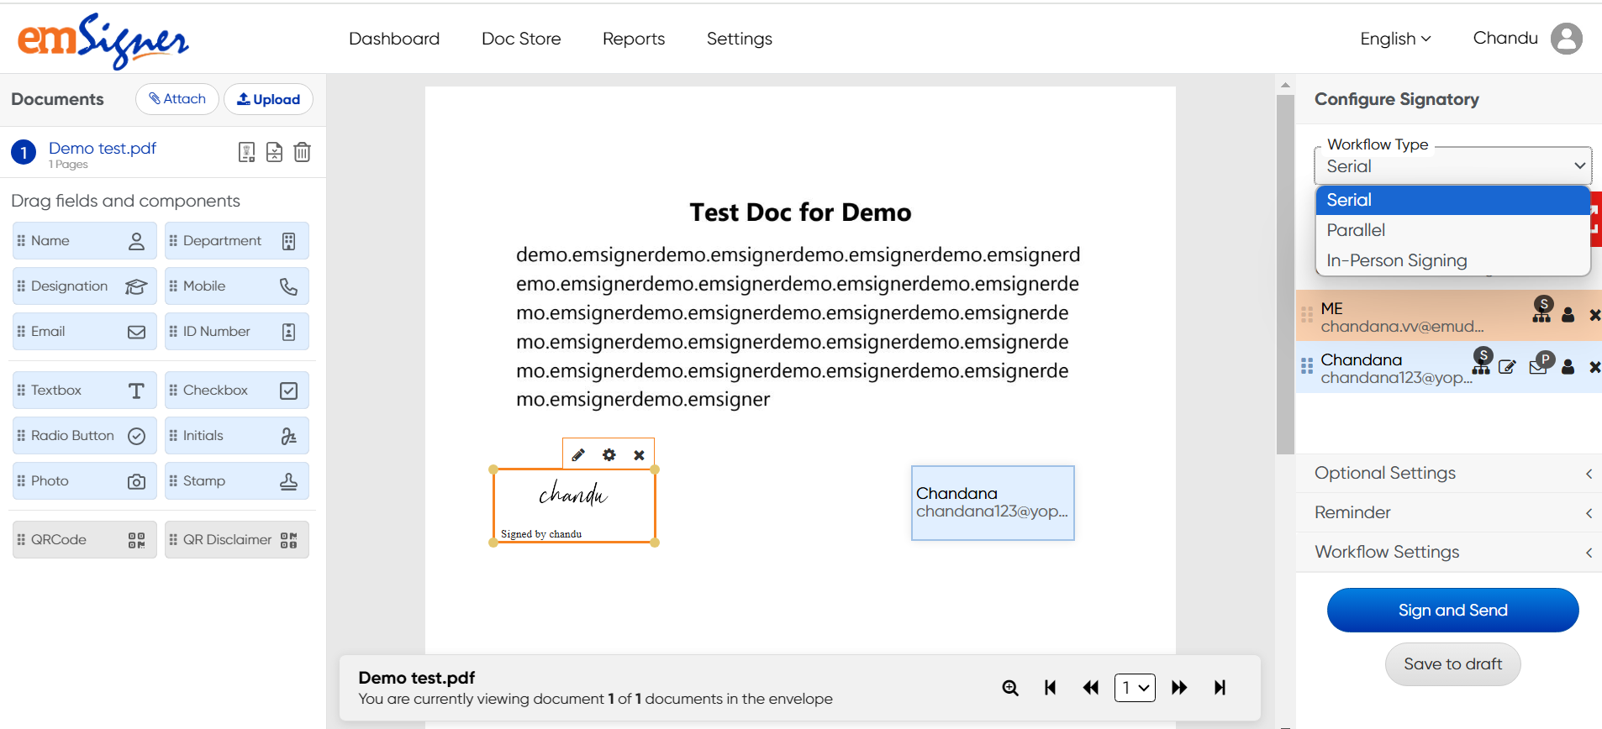Choose Parallel workflow type option
This screenshot has height=729, width=1602.
coord(1356,230)
